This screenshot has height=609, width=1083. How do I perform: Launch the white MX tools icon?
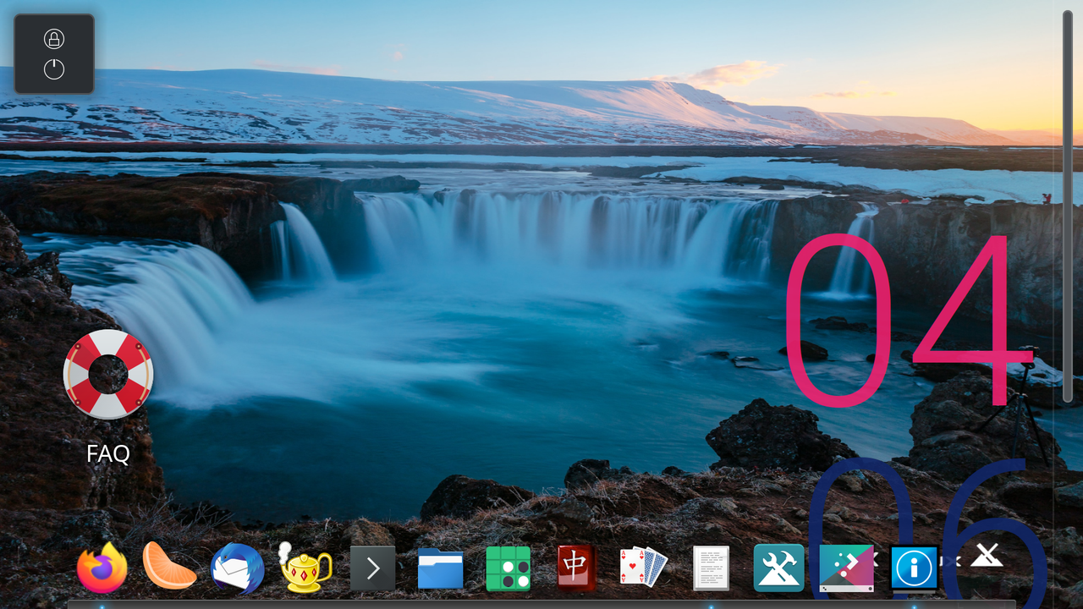986,556
